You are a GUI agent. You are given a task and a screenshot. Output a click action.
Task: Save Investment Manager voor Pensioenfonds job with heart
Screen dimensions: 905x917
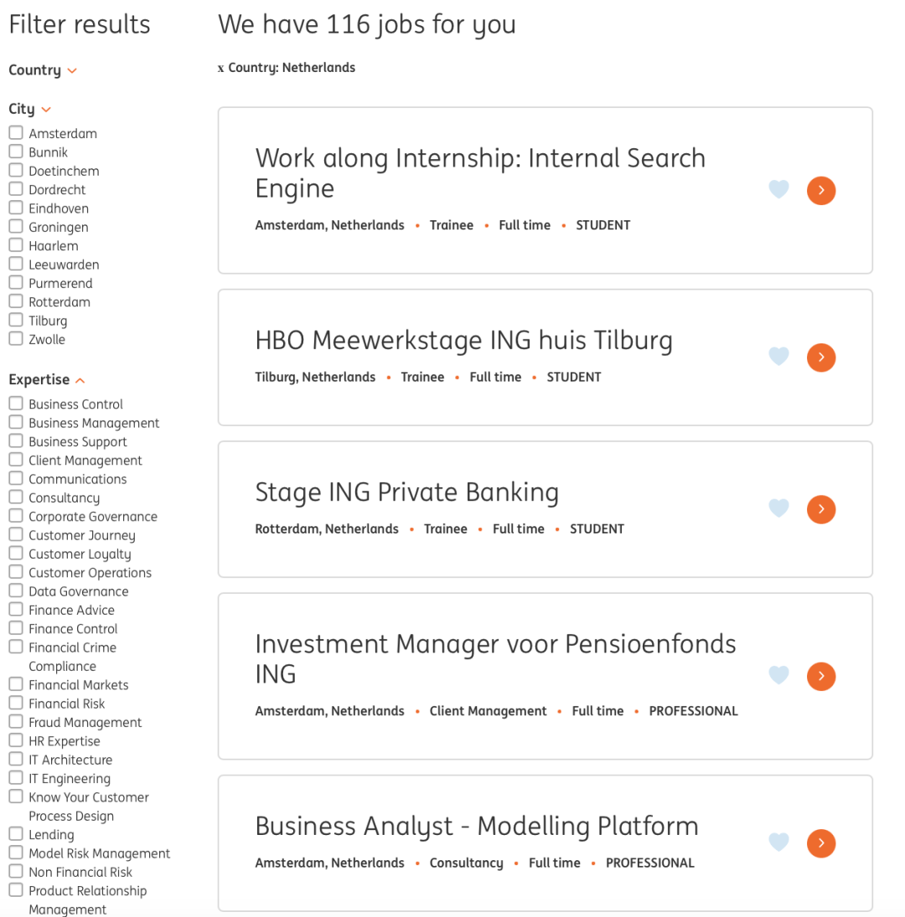[778, 675]
